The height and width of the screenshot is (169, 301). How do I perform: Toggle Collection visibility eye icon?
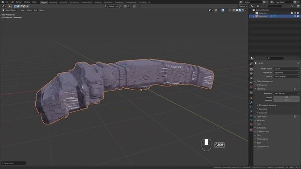pyautogui.click(x=295, y=13)
